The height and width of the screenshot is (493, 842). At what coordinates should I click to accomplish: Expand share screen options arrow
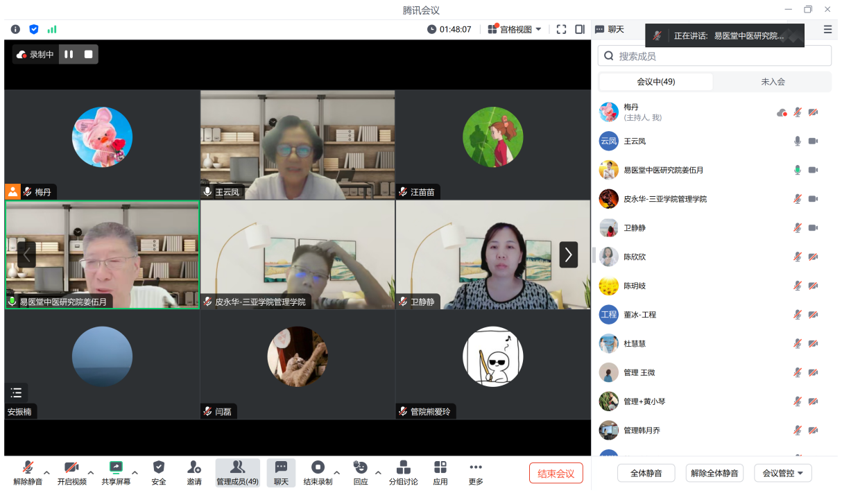pos(135,473)
